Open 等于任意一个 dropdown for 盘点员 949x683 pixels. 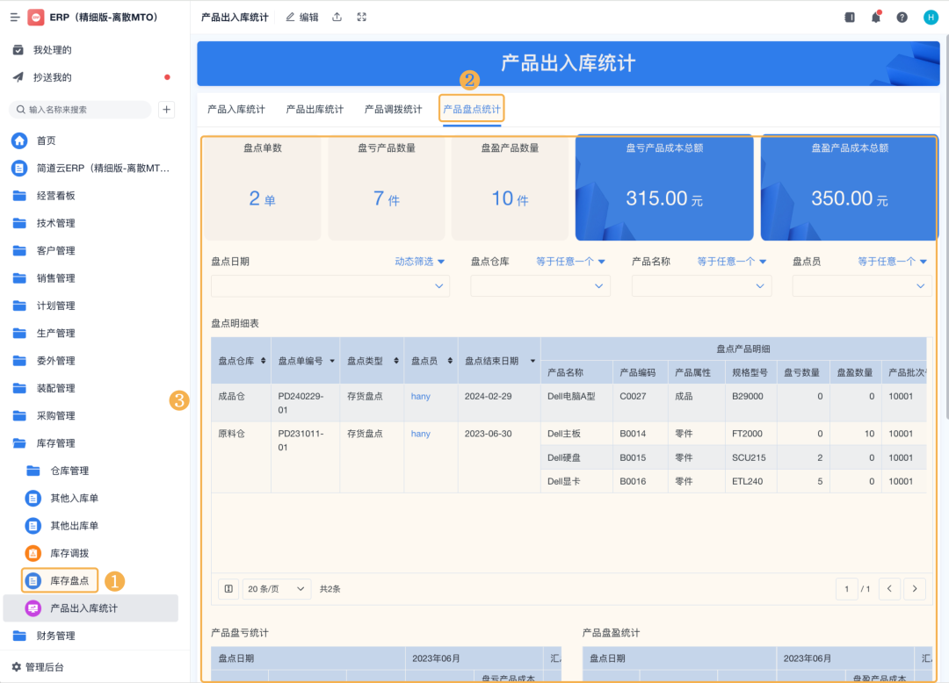893,261
